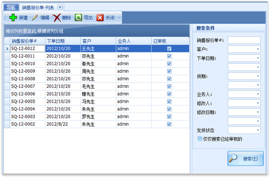Screen dimensions: 270x177
Task: Select the 销售报价单-列表 tab
Action: [x=38, y=7]
